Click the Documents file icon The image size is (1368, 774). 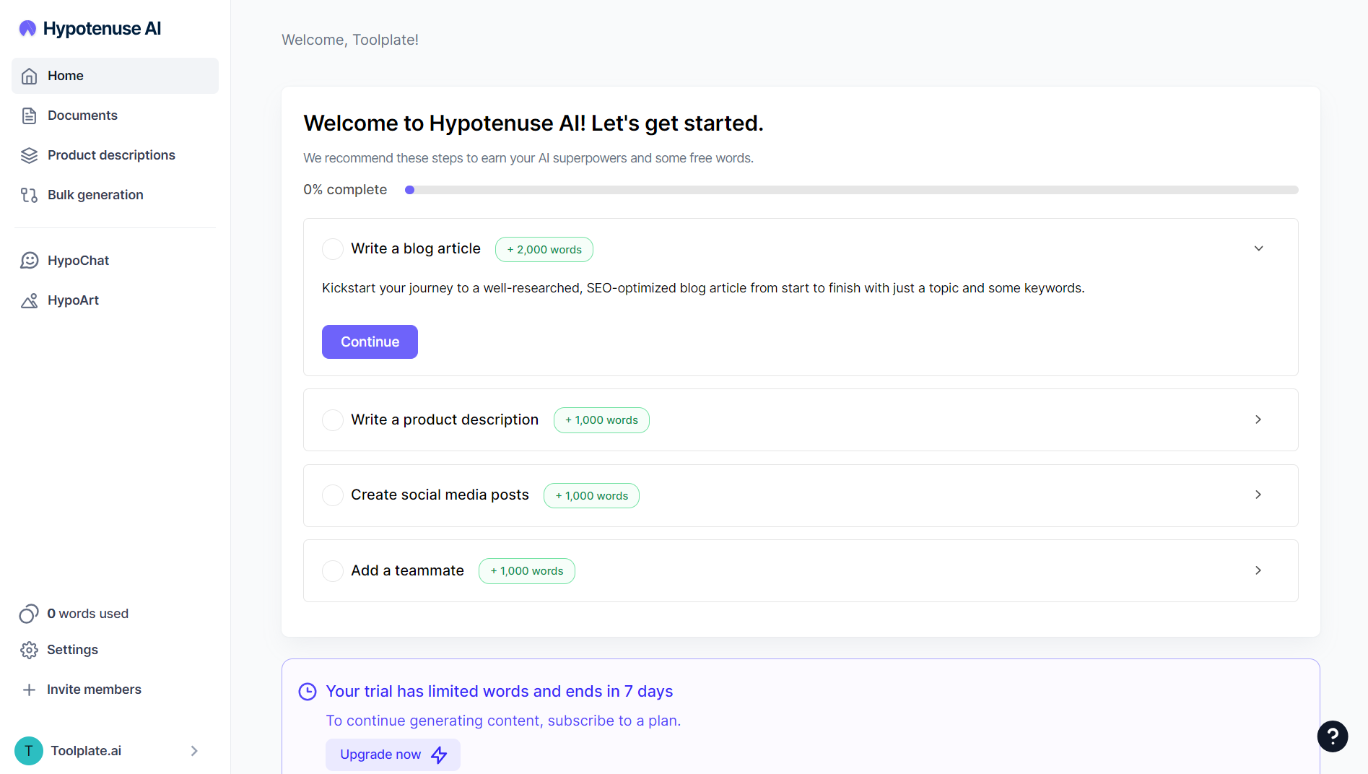pos(29,116)
